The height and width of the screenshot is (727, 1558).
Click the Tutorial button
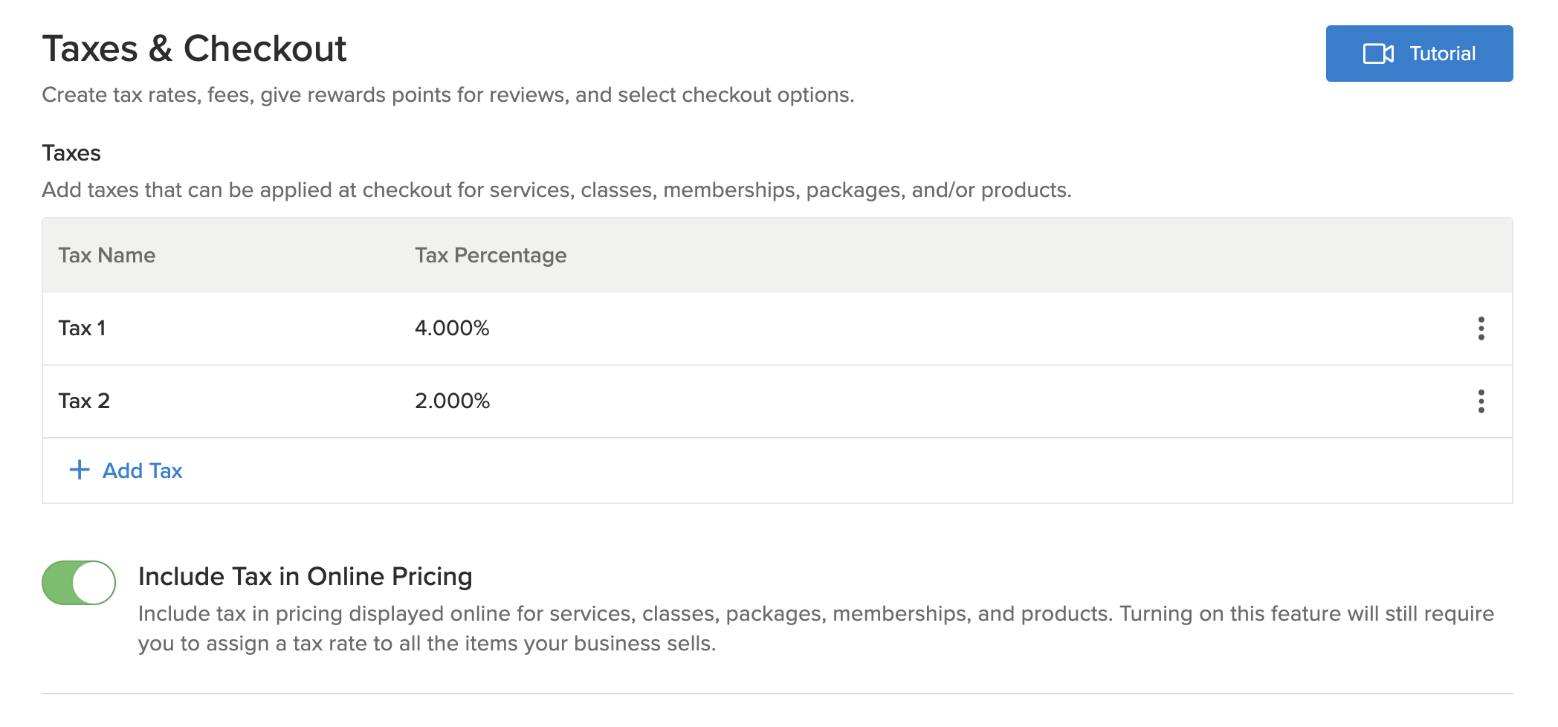coord(1418,53)
